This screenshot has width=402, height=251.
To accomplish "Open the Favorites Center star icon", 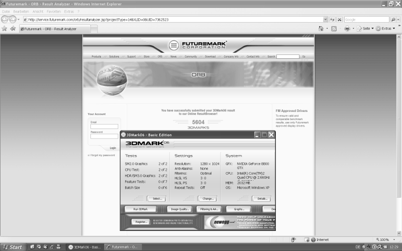I will tap(5, 29).
